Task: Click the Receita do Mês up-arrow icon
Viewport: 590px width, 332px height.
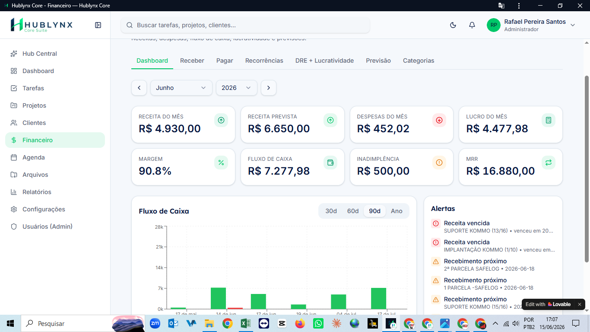Action: [x=221, y=120]
